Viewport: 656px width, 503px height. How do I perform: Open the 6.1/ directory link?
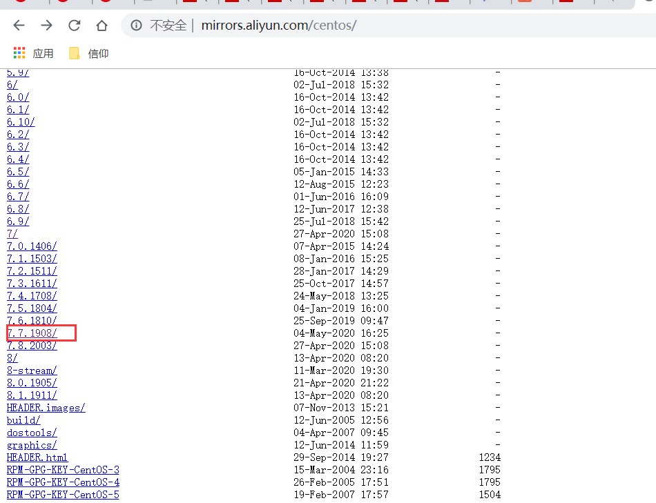click(x=18, y=110)
